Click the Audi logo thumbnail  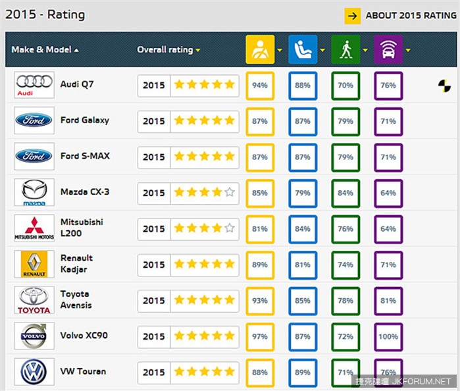pos(34,85)
